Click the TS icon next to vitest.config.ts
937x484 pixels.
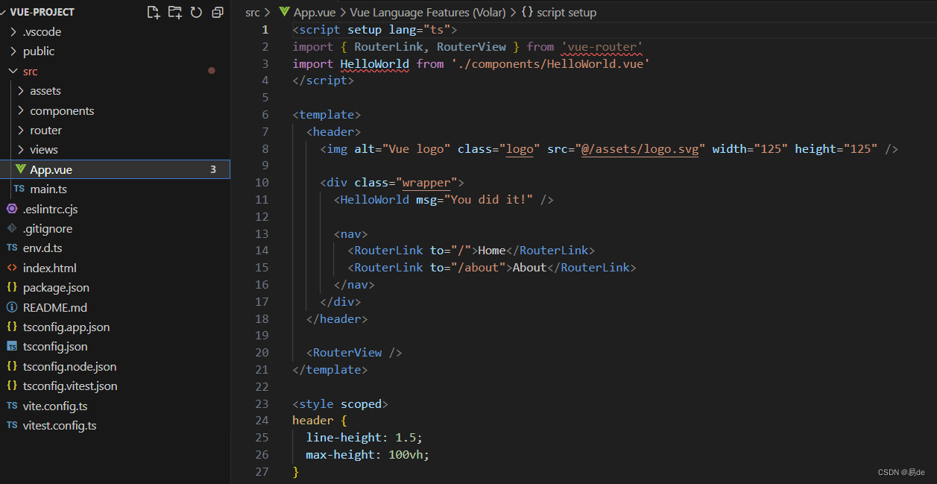pos(12,425)
